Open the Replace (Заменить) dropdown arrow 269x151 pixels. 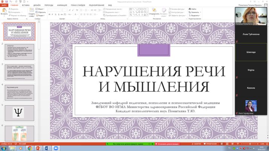(200, 12)
